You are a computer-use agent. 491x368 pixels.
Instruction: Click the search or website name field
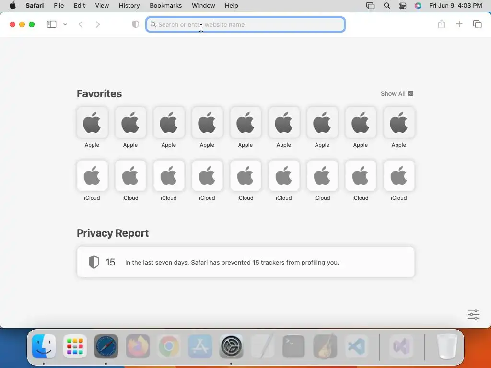(x=245, y=25)
